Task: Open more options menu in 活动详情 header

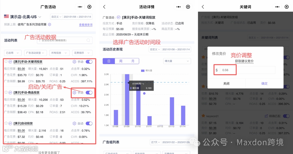Action: [x=179, y=7]
